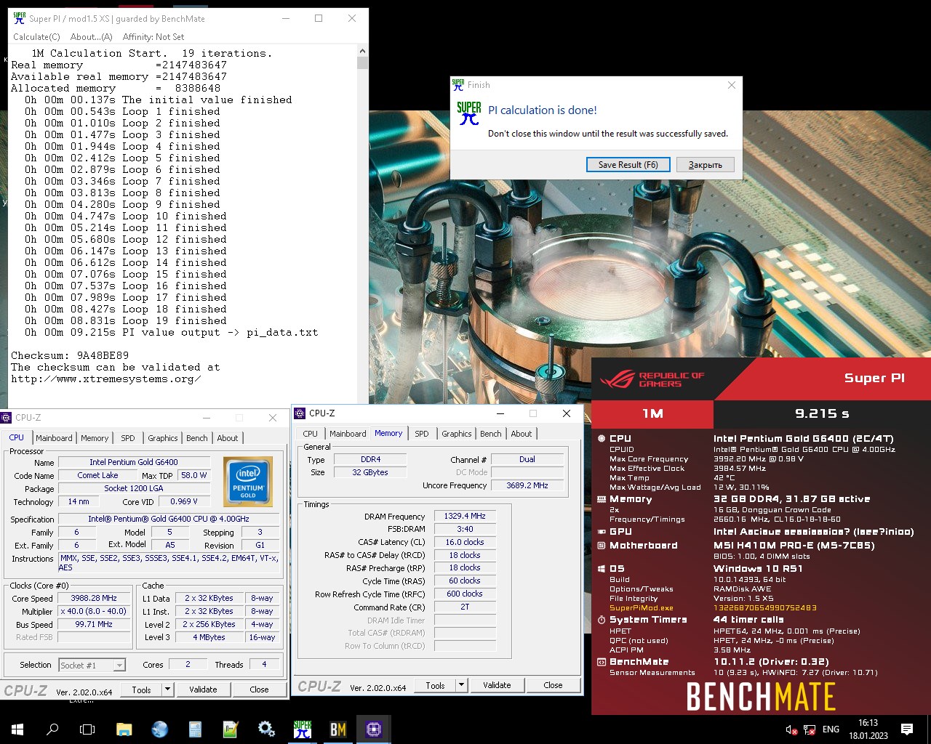The width and height of the screenshot is (931, 744).
Task: Switch to Super PI via taskbar icon
Action: [303, 729]
